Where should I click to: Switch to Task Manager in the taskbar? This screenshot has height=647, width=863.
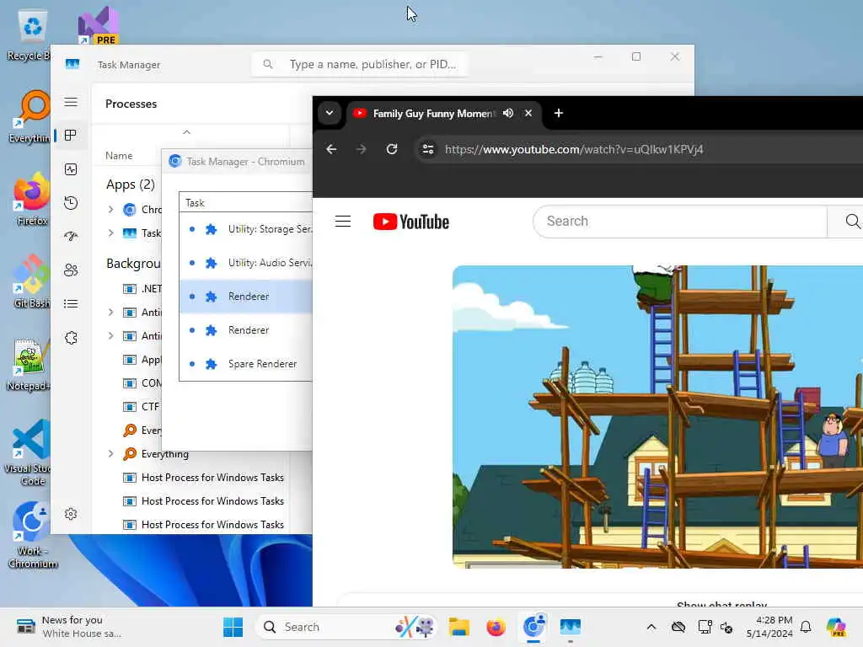click(x=571, y=627)
